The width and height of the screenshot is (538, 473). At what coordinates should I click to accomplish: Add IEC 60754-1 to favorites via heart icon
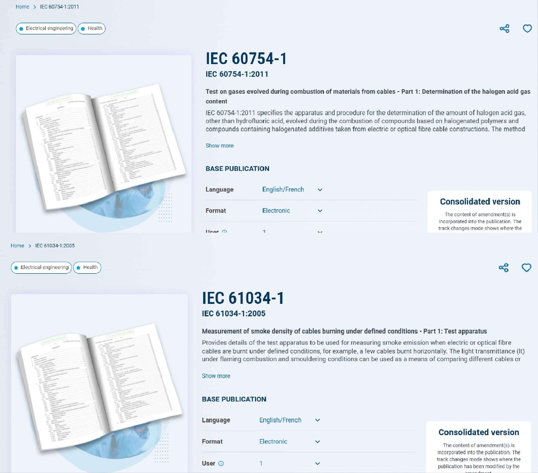tap(527, 29)
